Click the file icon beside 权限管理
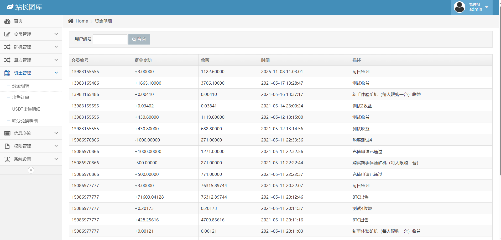Image resolution: width=501 pixels, height=240 pixels. 7,146
